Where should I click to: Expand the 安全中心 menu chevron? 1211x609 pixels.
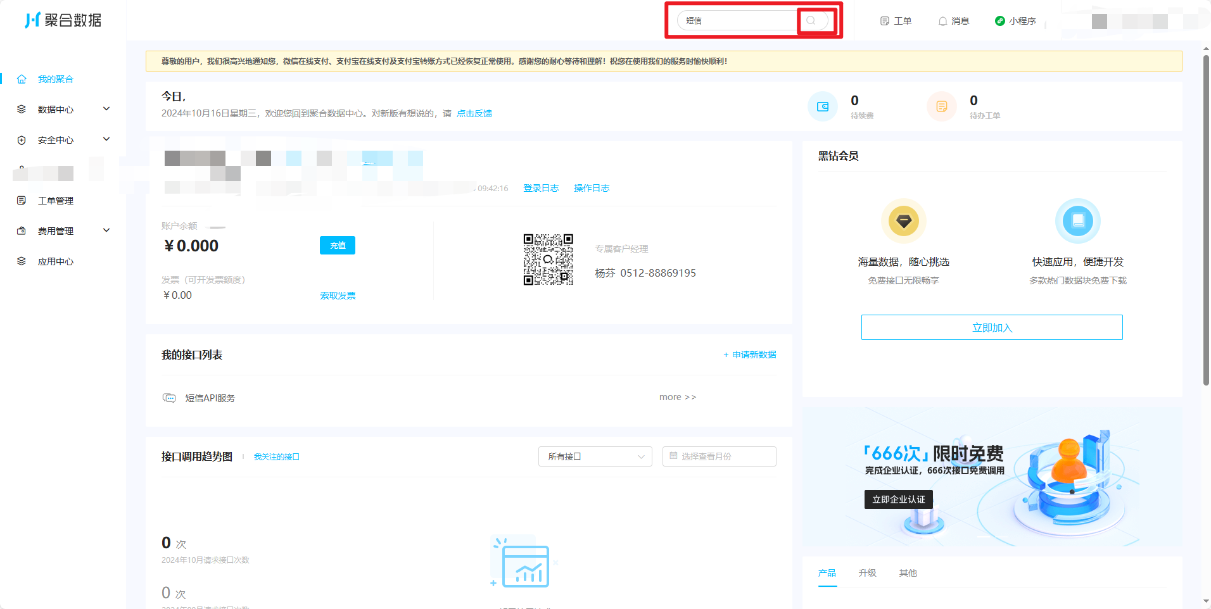pyautogui.click(x=106, y=139)
